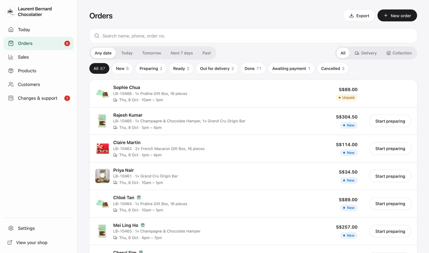Go to Products in the sidebar
The image size is (429, 253).
click(x=39, y=71)
